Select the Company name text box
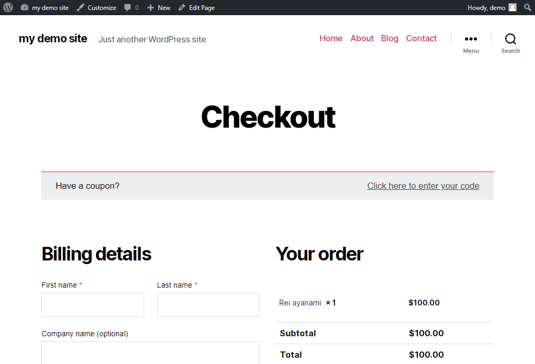The height and width of the screenshot is (364, 535). (150, 352)
